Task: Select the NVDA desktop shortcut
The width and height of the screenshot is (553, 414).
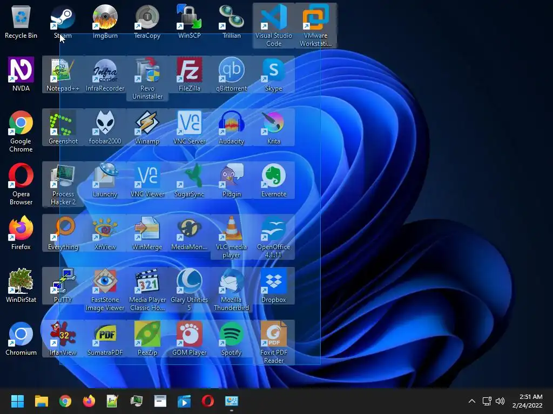Action: [21, 74]
